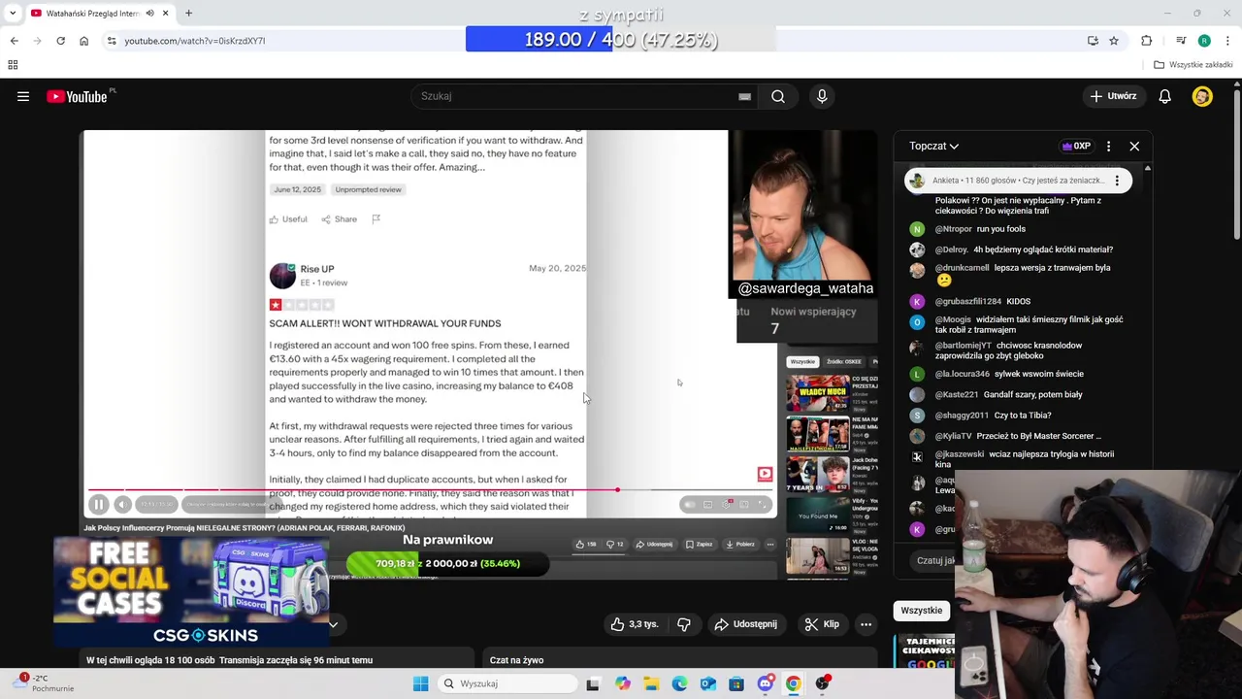Close the live chat panel

pyautogui.click(x=1134, y=147)
